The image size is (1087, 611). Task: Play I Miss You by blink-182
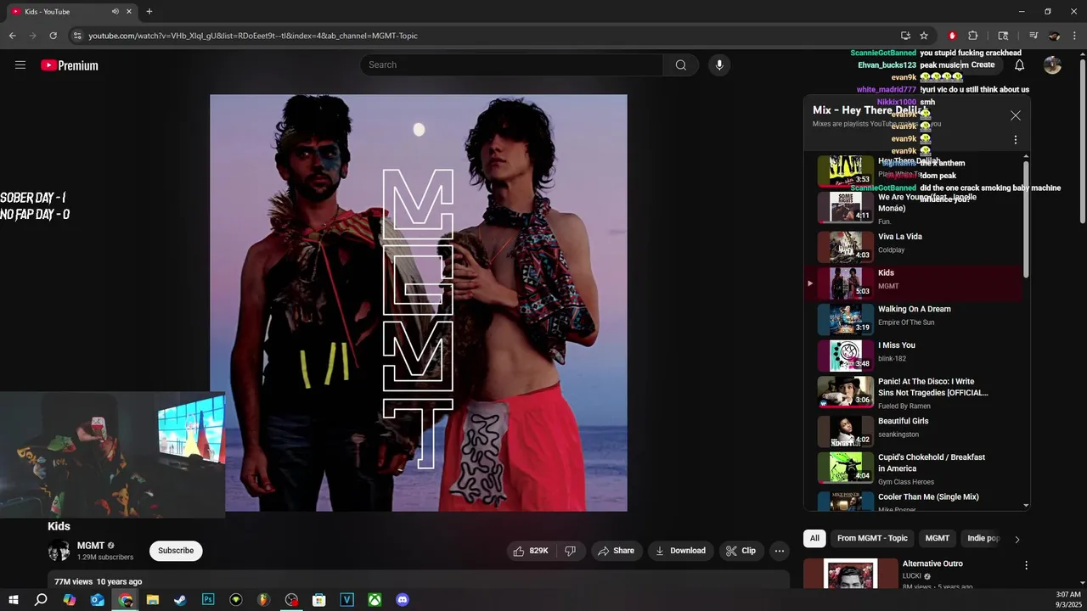pyautogui.click(x=915, y=356)
